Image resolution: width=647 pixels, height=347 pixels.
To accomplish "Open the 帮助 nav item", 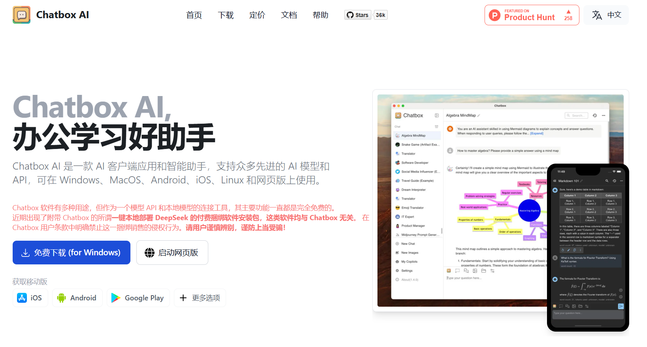I will 321,15.
